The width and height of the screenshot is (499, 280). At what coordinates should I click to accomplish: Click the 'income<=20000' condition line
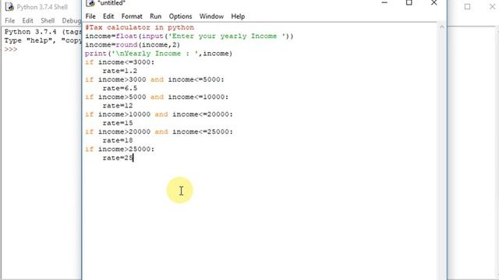click(159, 114)
